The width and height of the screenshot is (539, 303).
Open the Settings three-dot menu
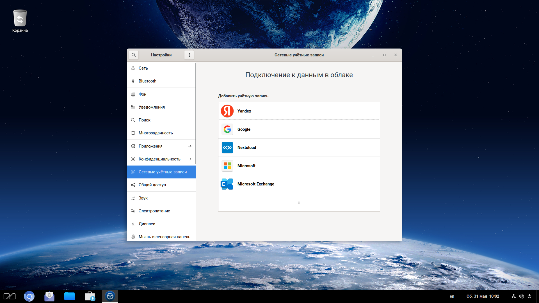(189, 55)
